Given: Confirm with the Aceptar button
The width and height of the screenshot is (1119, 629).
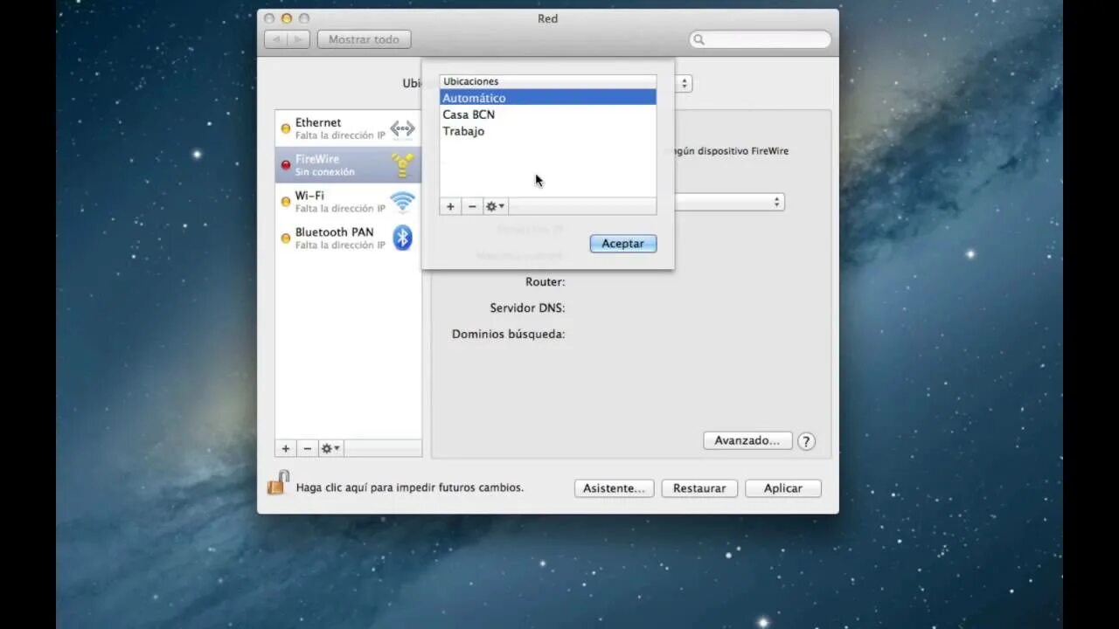Looking at the screenshot, I should click(x=623, y=244).
